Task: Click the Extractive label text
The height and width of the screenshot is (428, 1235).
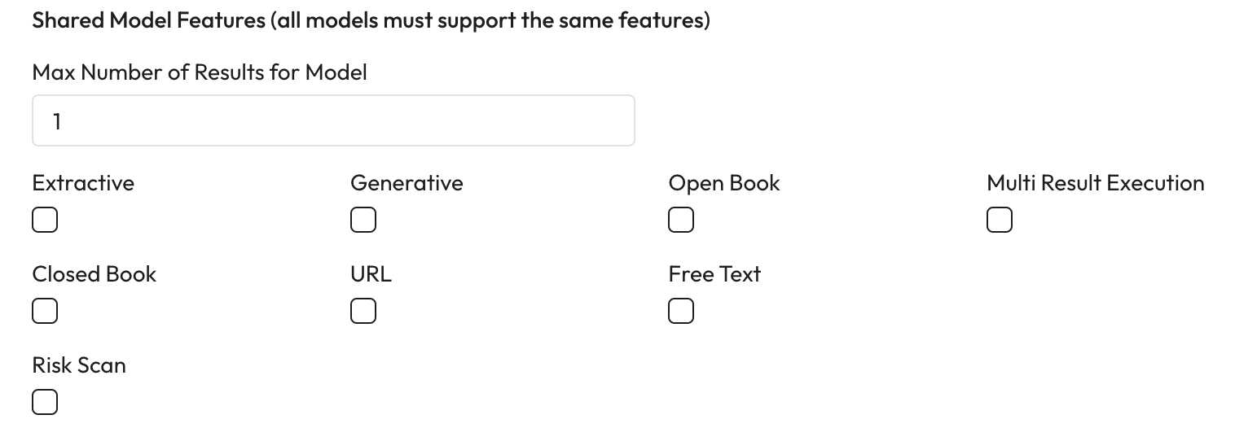Action: click(x=83, y=183)
